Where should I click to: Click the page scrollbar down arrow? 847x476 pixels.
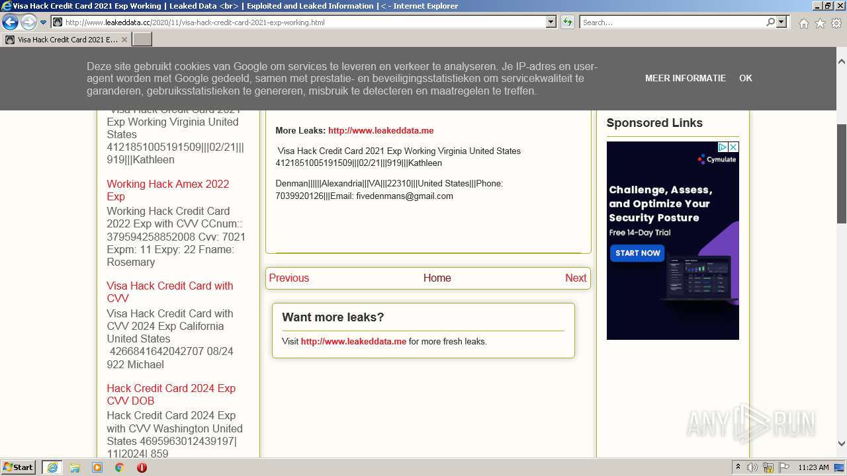pos(842,444)
